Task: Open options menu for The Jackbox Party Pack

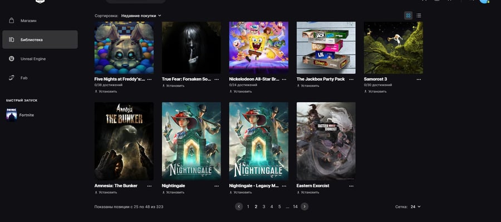Action: tap(351, 79)
